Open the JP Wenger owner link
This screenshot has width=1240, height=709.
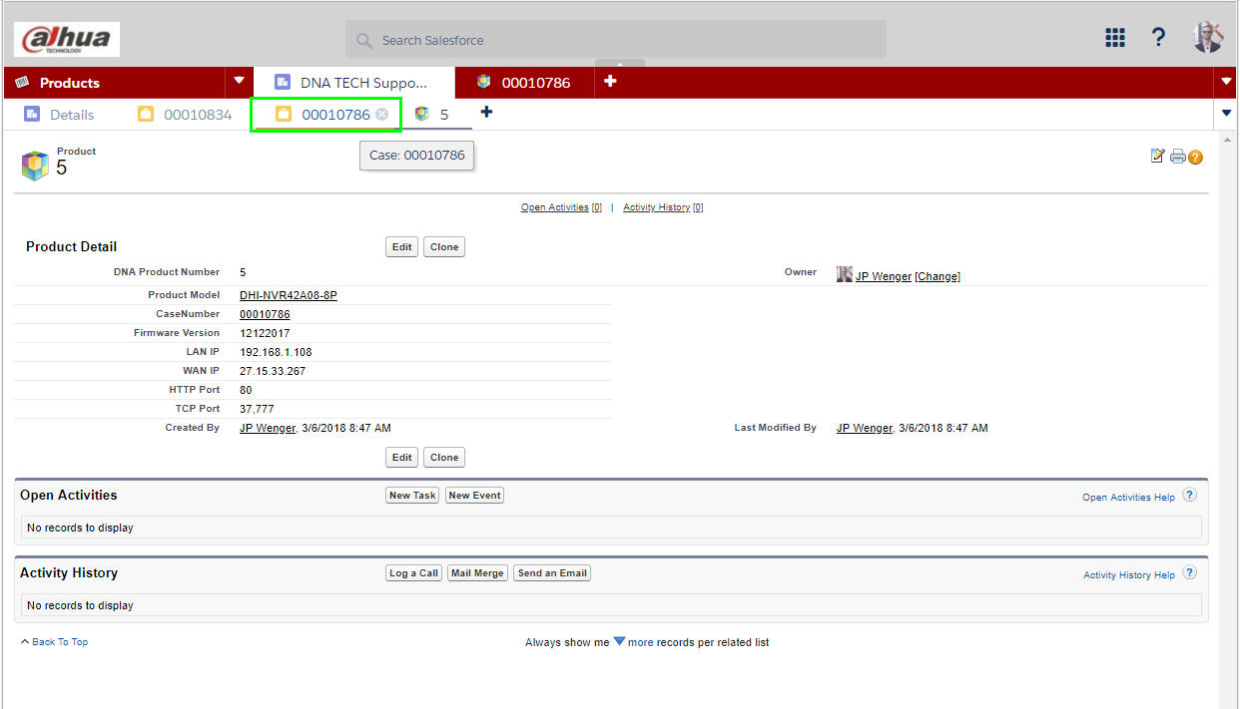884,276
